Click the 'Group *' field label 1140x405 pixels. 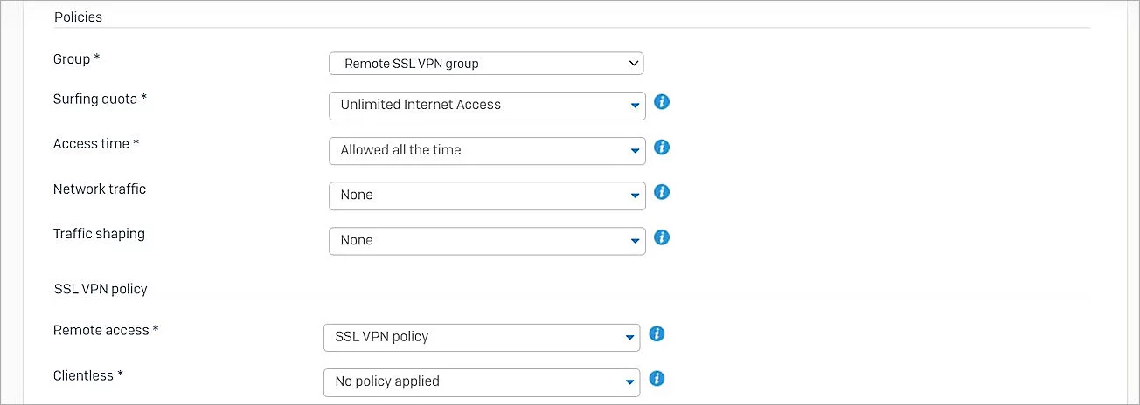pyautogui.click(x=77, y=58)
